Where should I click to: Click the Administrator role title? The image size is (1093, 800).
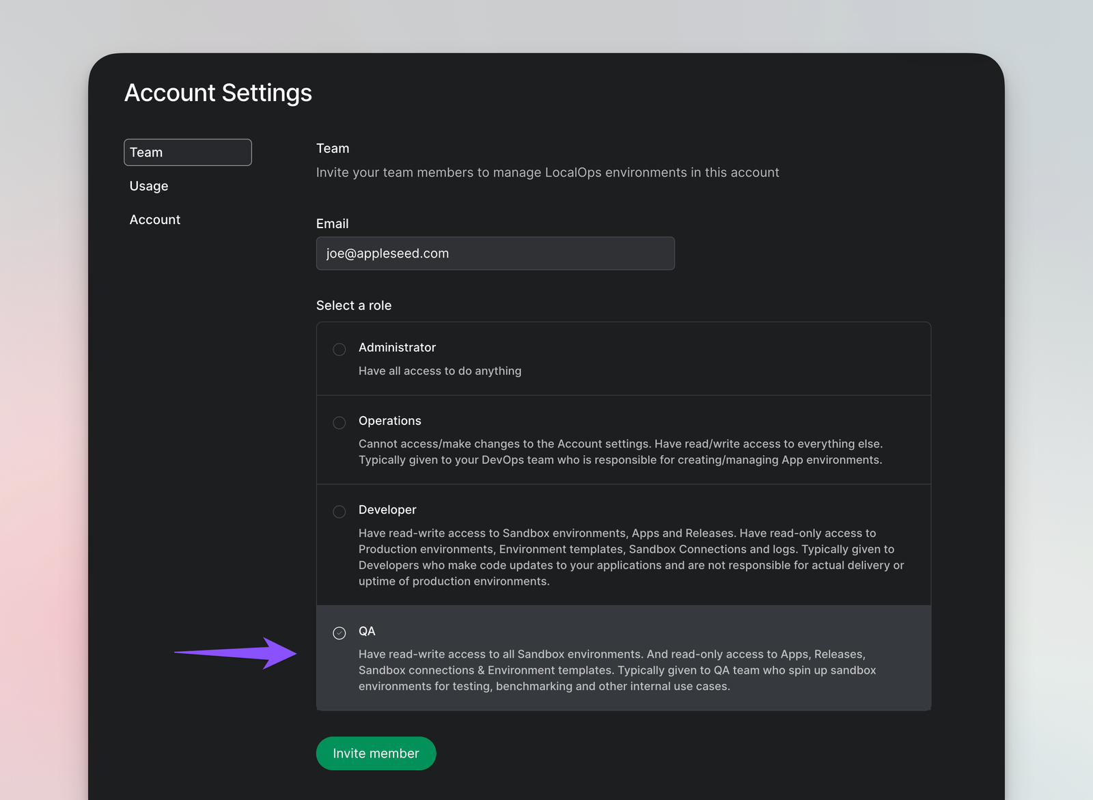397,347
